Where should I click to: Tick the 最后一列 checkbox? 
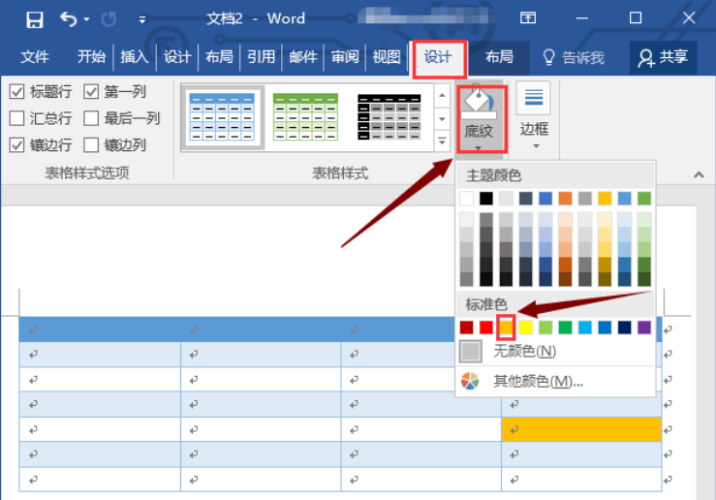pyautogui.click(x=91, y=118)
